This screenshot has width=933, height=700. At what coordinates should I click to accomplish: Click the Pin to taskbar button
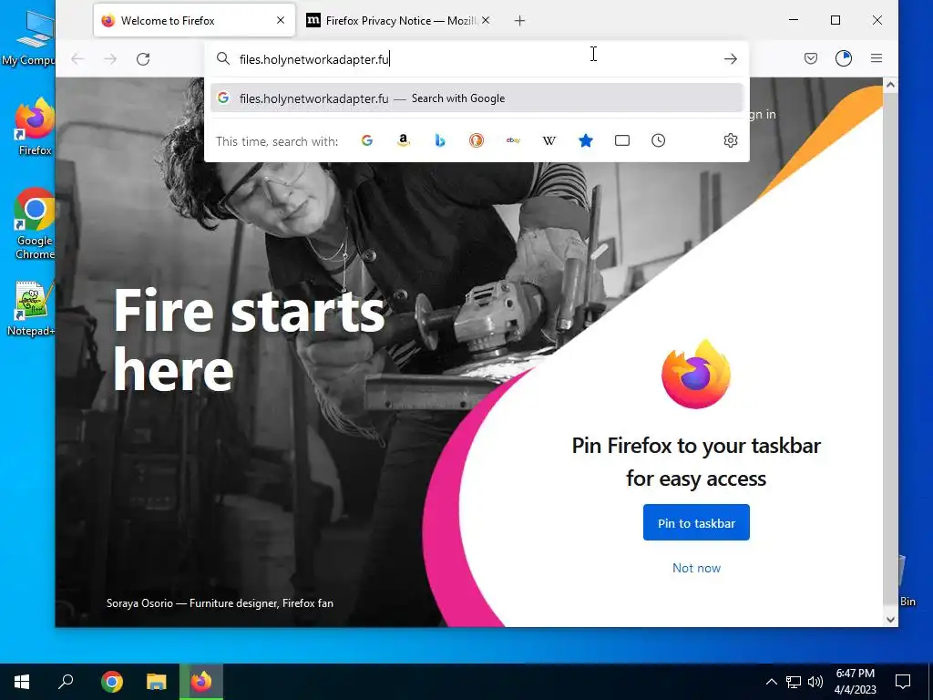(696, 522)
